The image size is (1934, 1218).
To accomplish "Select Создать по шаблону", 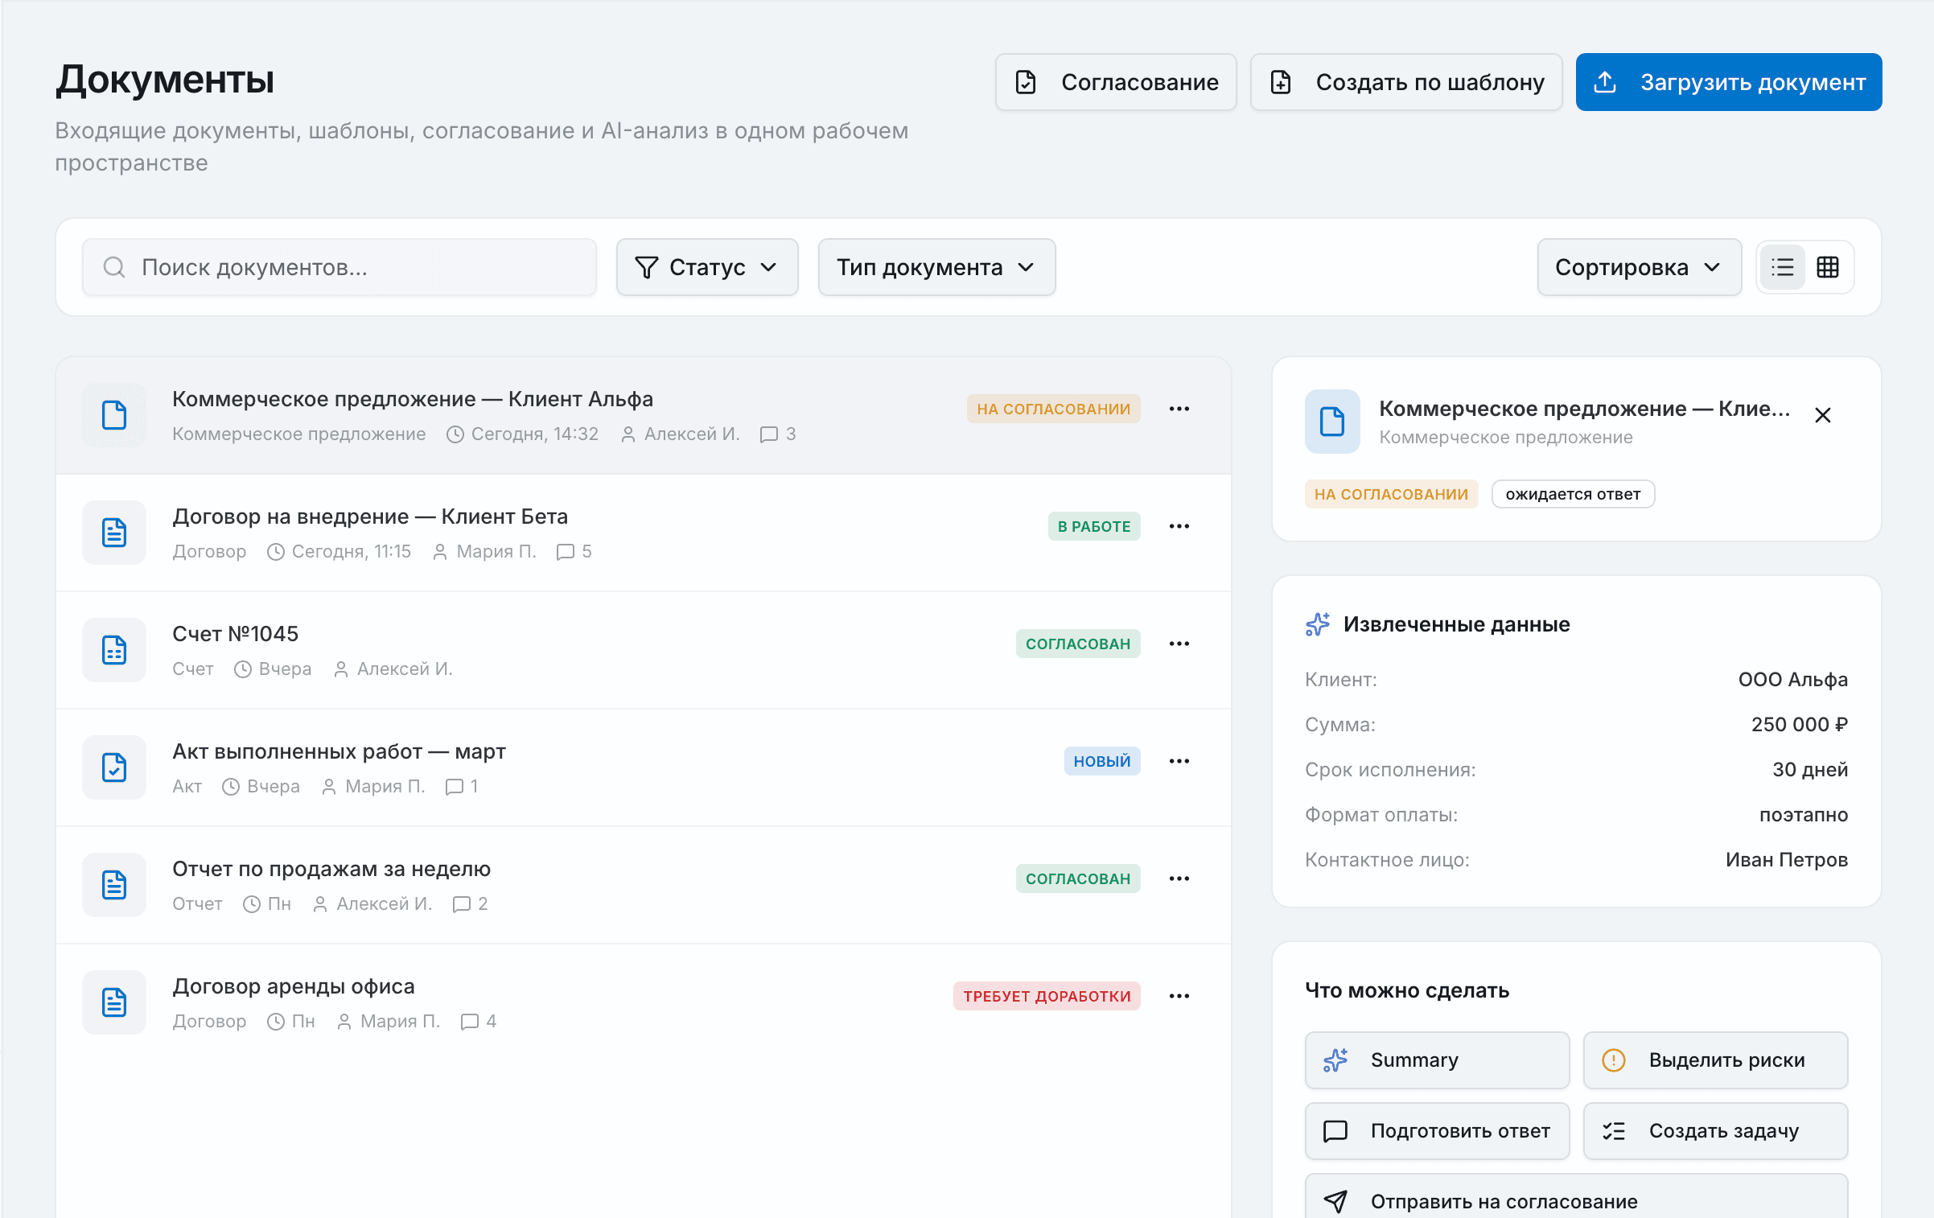I will point(1406,81).
